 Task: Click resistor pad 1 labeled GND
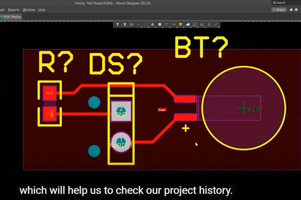(x=50, y=114)
